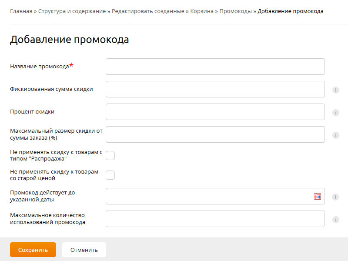Navigate to Редактировать созданные breadcrumb
Viewport: 348px width, 261px height.
(x=148, y=11)
